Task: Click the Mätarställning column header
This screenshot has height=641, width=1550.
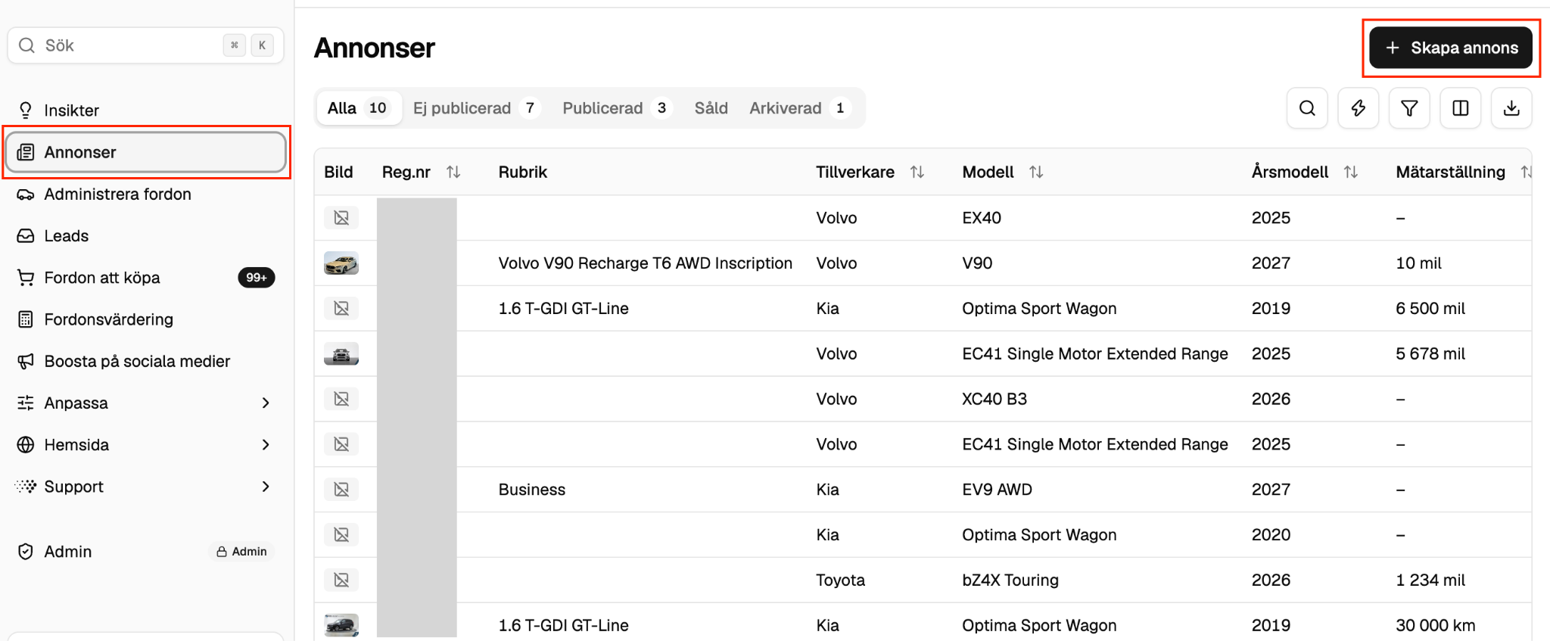Action: pyautogui.click(x=1451, y=173)
